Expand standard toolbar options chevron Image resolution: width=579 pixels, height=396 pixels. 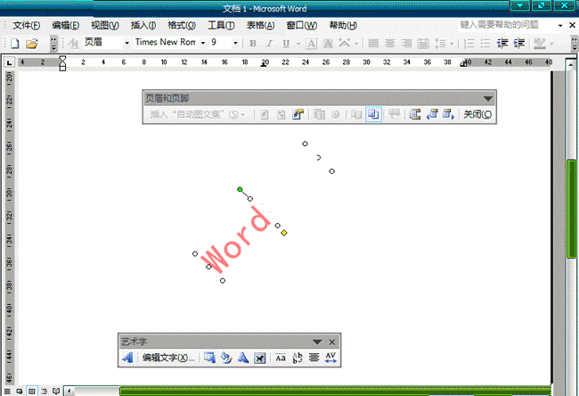point(54,44)
